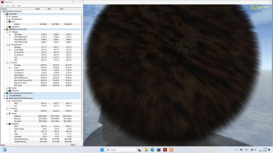Collapse the CPU Temperatures section
Viewport: 273px width, 153px height.
pos(7,45)
